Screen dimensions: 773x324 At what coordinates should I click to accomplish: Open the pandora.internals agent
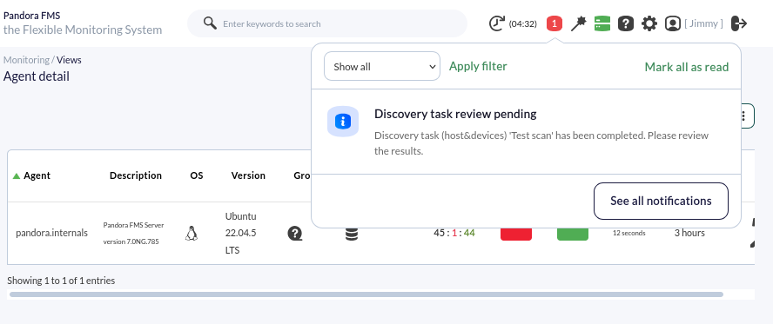[51, 233]
